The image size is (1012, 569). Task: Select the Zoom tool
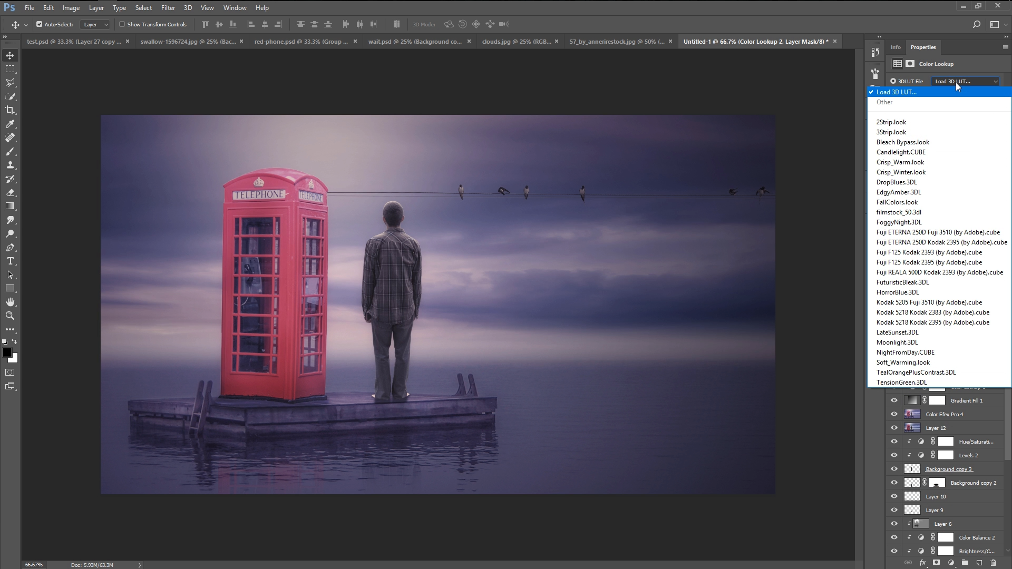click(x=10, y=316)
